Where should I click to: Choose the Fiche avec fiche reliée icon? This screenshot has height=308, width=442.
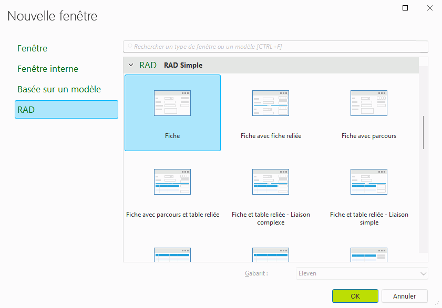coord(271,103)
